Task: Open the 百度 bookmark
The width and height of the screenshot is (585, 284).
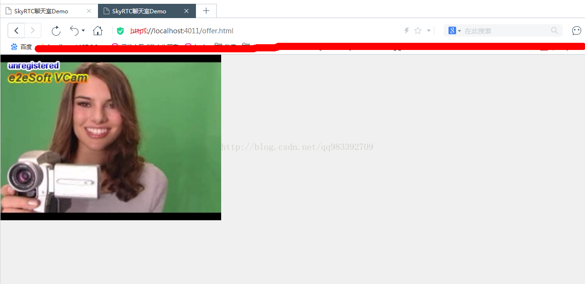Action: click(21, 47)
